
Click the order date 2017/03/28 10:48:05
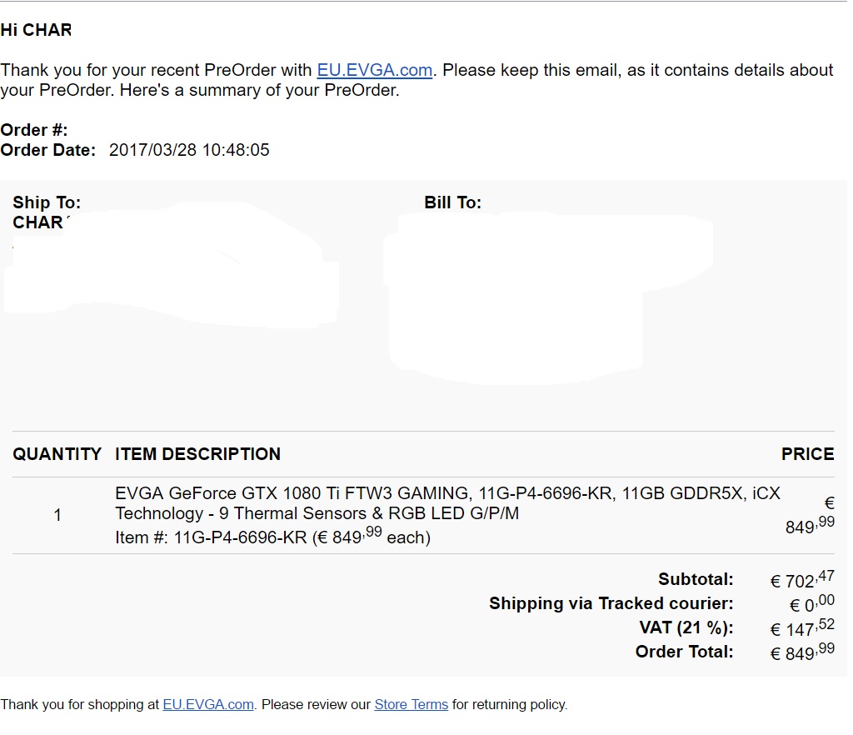pos(189,150)
